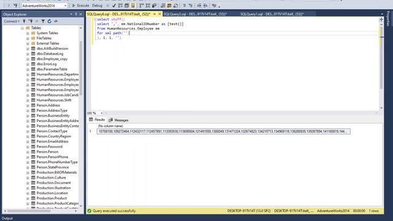Viewport: 393px width, 221px height.
Task: Auto-hide the Object Explorer with the pin icon
Action: (76, 14)
